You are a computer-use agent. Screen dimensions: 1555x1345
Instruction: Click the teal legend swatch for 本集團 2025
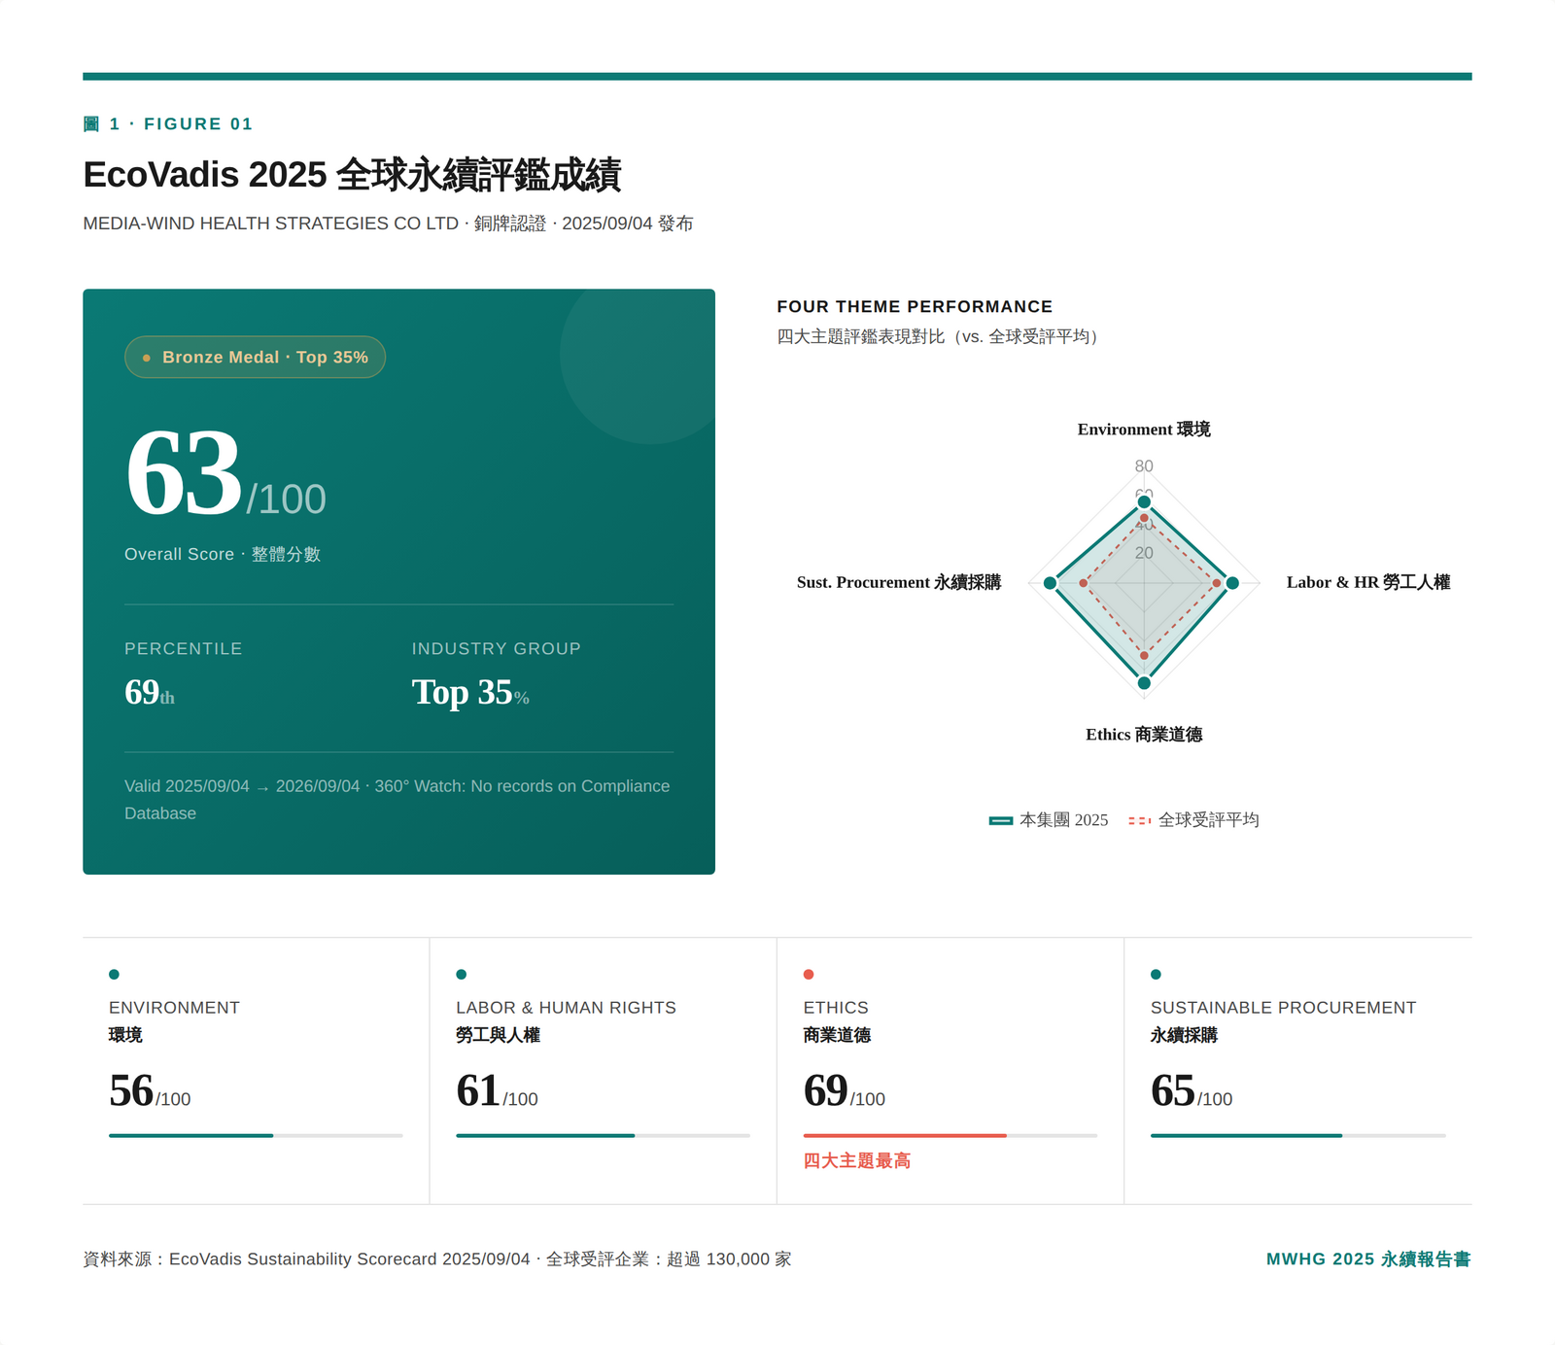(x=1001, y=821)
